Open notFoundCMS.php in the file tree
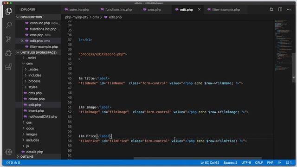 click(43, 116)
